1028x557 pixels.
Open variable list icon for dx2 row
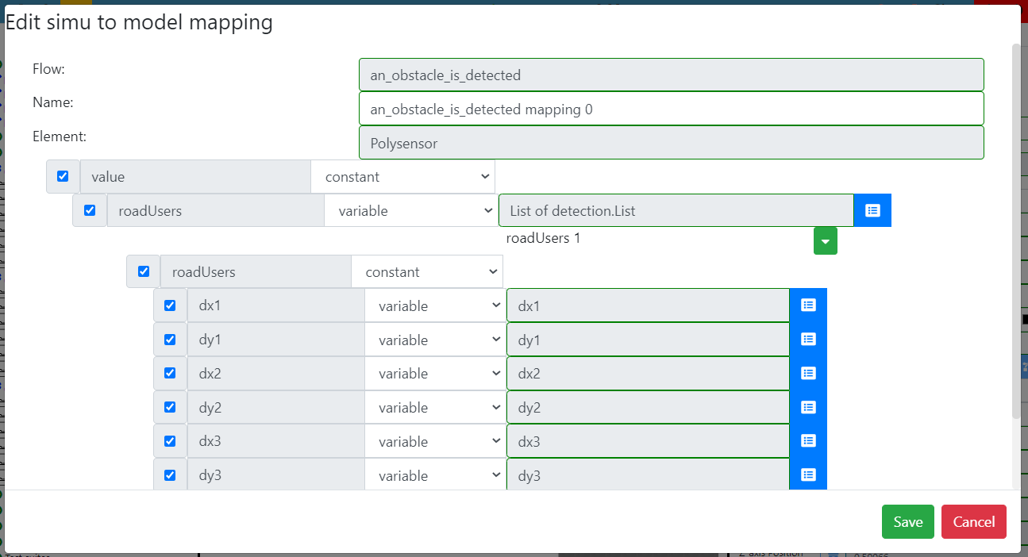(808, 373)
